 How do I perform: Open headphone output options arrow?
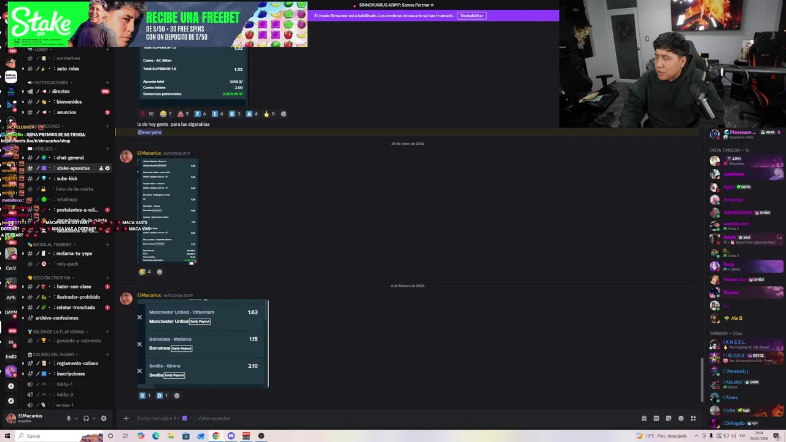tap(94, 419)
